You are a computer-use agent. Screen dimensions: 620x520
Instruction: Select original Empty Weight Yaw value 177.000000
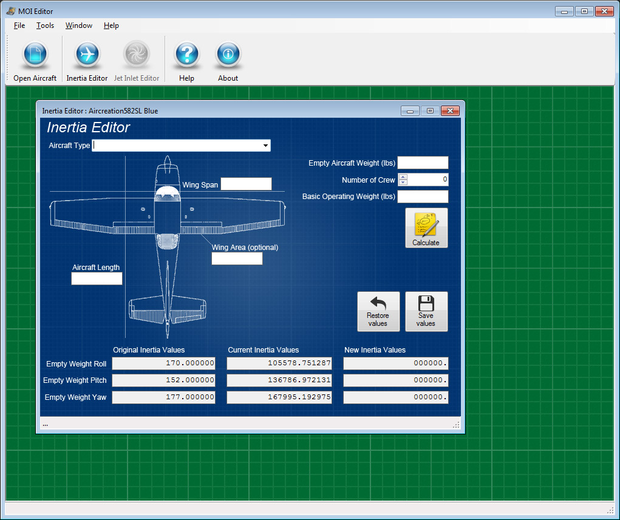tap(163, 397)
